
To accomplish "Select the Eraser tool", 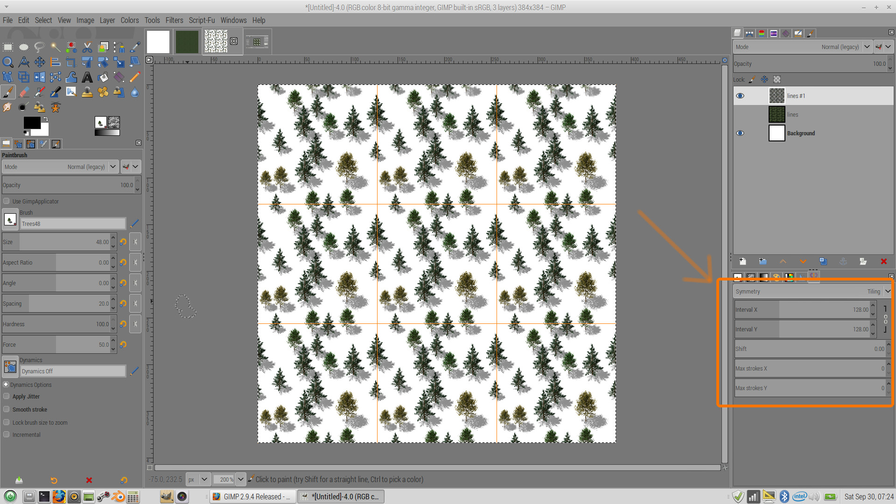I will pyautogui.click(x=24, y=92).
